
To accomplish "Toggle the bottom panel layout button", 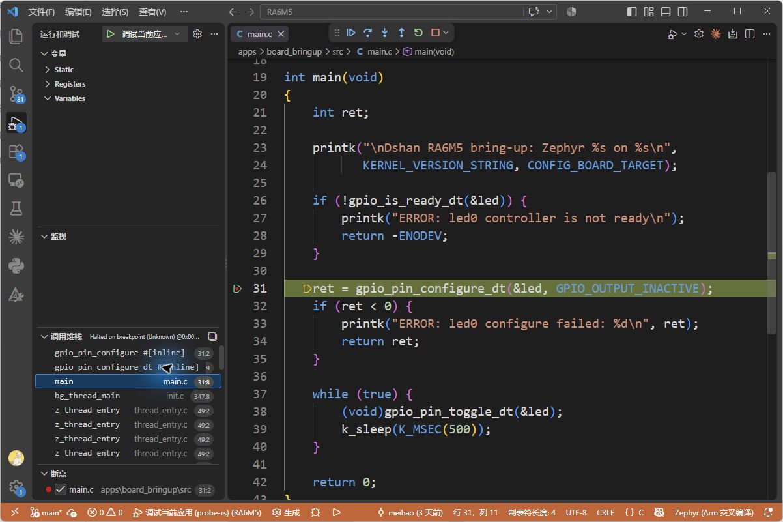I will pyautogui.click(x=666, y=12).
